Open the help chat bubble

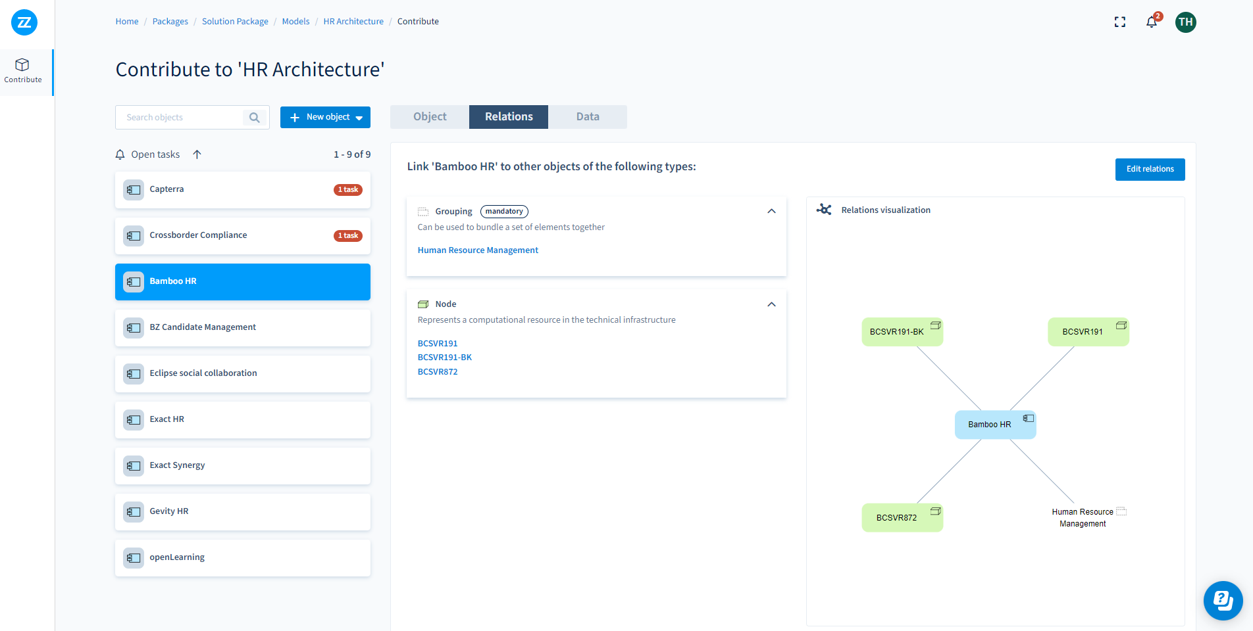[1223, 601]
